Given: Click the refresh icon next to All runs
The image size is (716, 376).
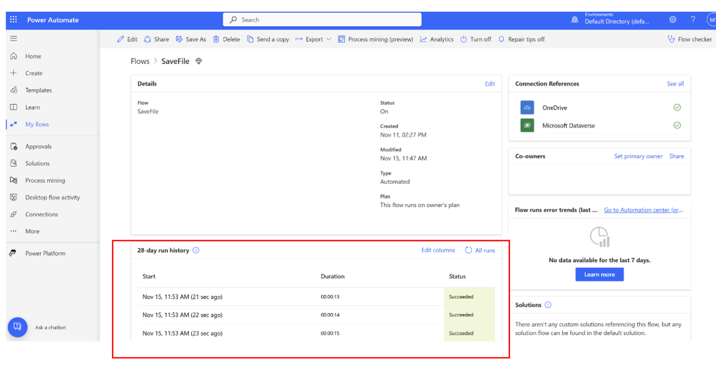Looking at the screenshot, I should (x=468, y=250).
